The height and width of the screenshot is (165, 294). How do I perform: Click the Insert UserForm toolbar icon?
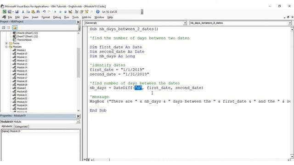(x=9, y=11)
